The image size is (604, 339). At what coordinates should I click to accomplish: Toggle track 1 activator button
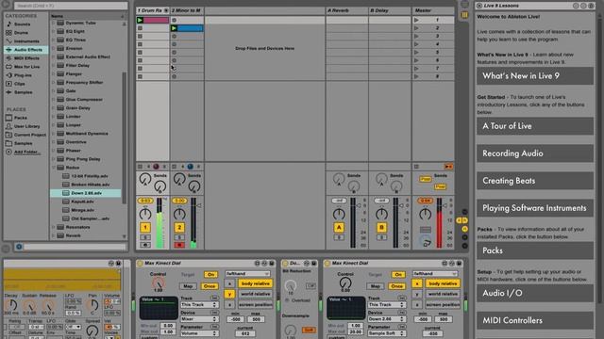[145, 228]
